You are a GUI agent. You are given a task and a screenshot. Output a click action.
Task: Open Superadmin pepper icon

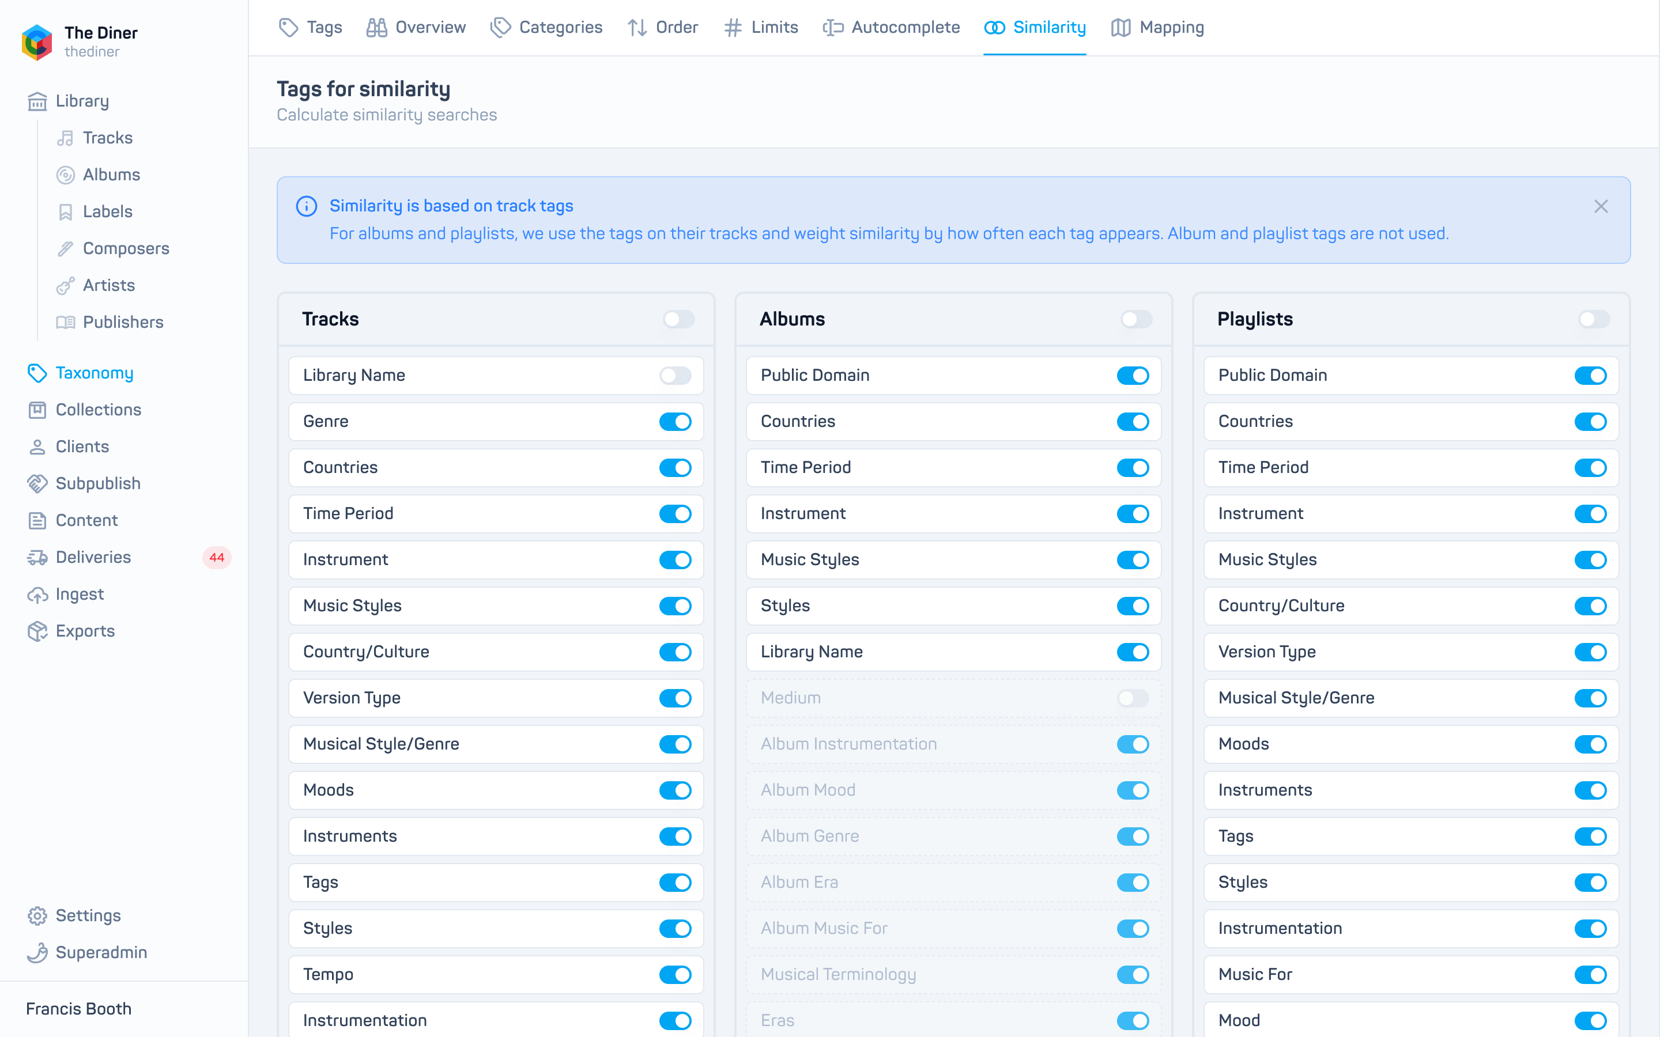point(37,953)
